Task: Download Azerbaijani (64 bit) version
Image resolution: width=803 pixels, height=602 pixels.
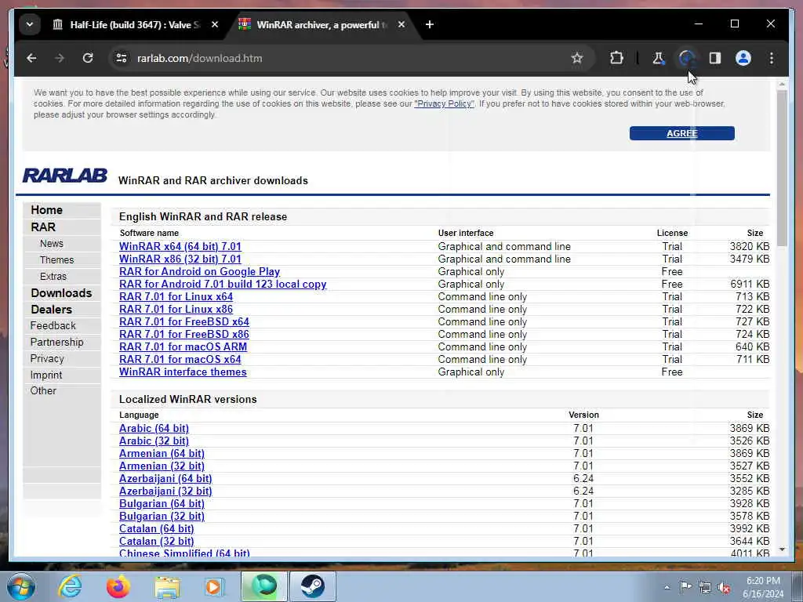Action: [165, 479]
